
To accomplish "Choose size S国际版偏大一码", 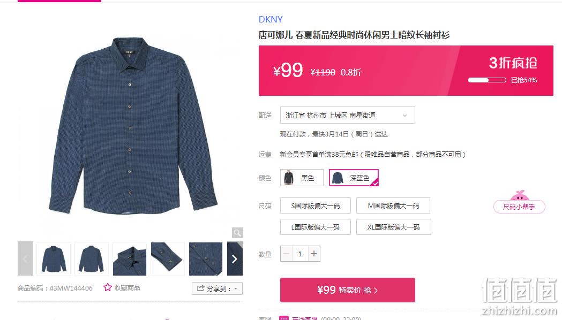I will coord(316,206).
